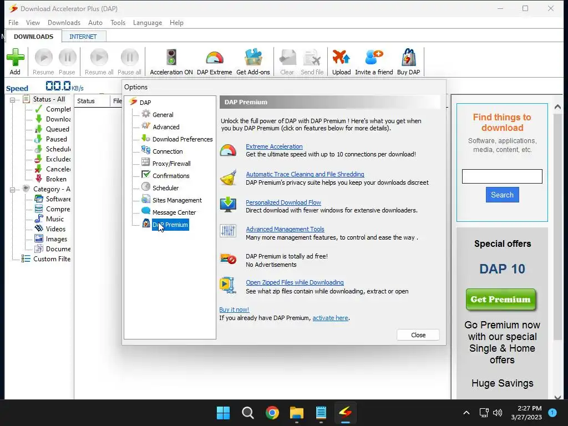Click the sidebar scrollbar up arrow

(557, 107)
